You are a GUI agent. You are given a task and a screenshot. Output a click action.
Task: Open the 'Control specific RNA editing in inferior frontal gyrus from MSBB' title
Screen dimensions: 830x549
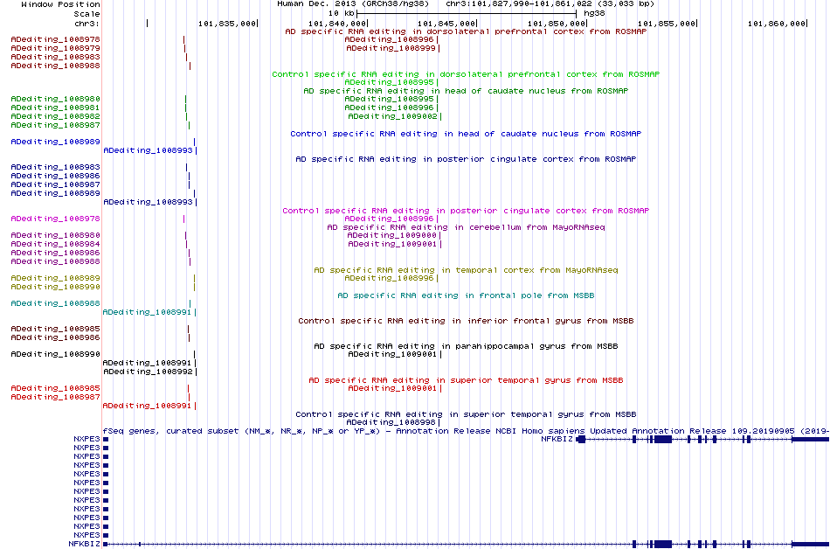[x=466, y=321]
